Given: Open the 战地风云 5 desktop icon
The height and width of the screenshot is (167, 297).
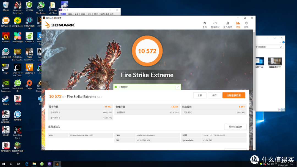Looking at the screenshot, I should (x=29, y=70).
